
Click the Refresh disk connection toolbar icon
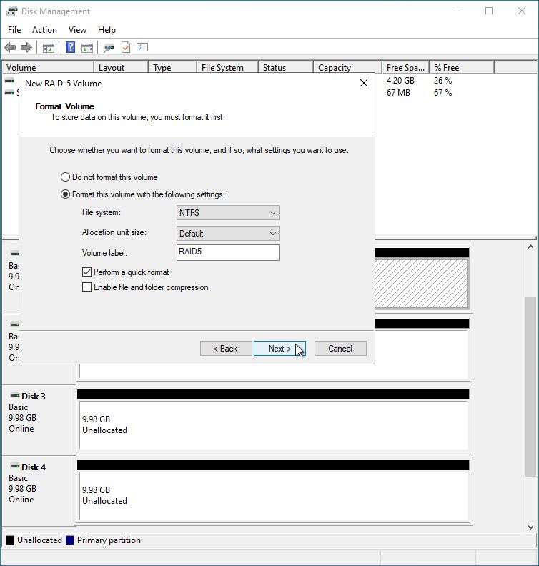[x=109, y=48]
